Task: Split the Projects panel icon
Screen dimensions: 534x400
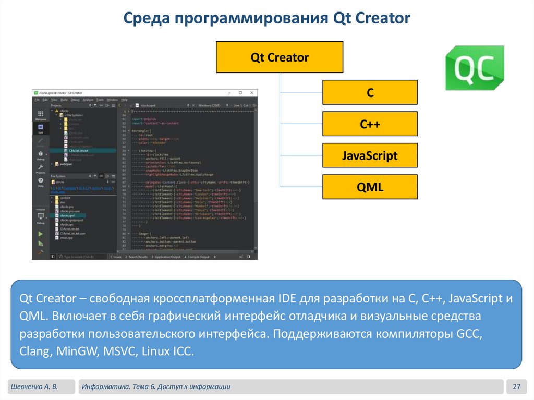Action: tap(107, 106)
